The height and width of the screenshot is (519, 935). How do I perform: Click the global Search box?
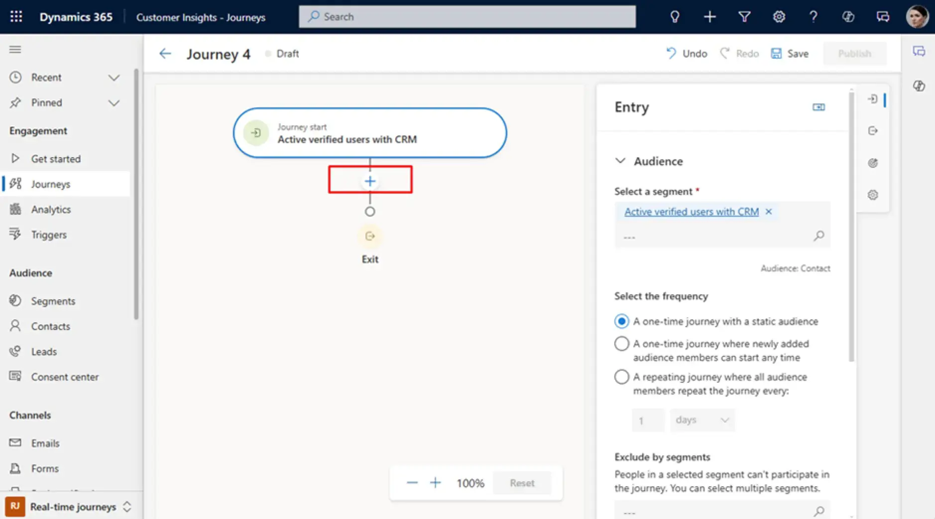tap(467, 16)
